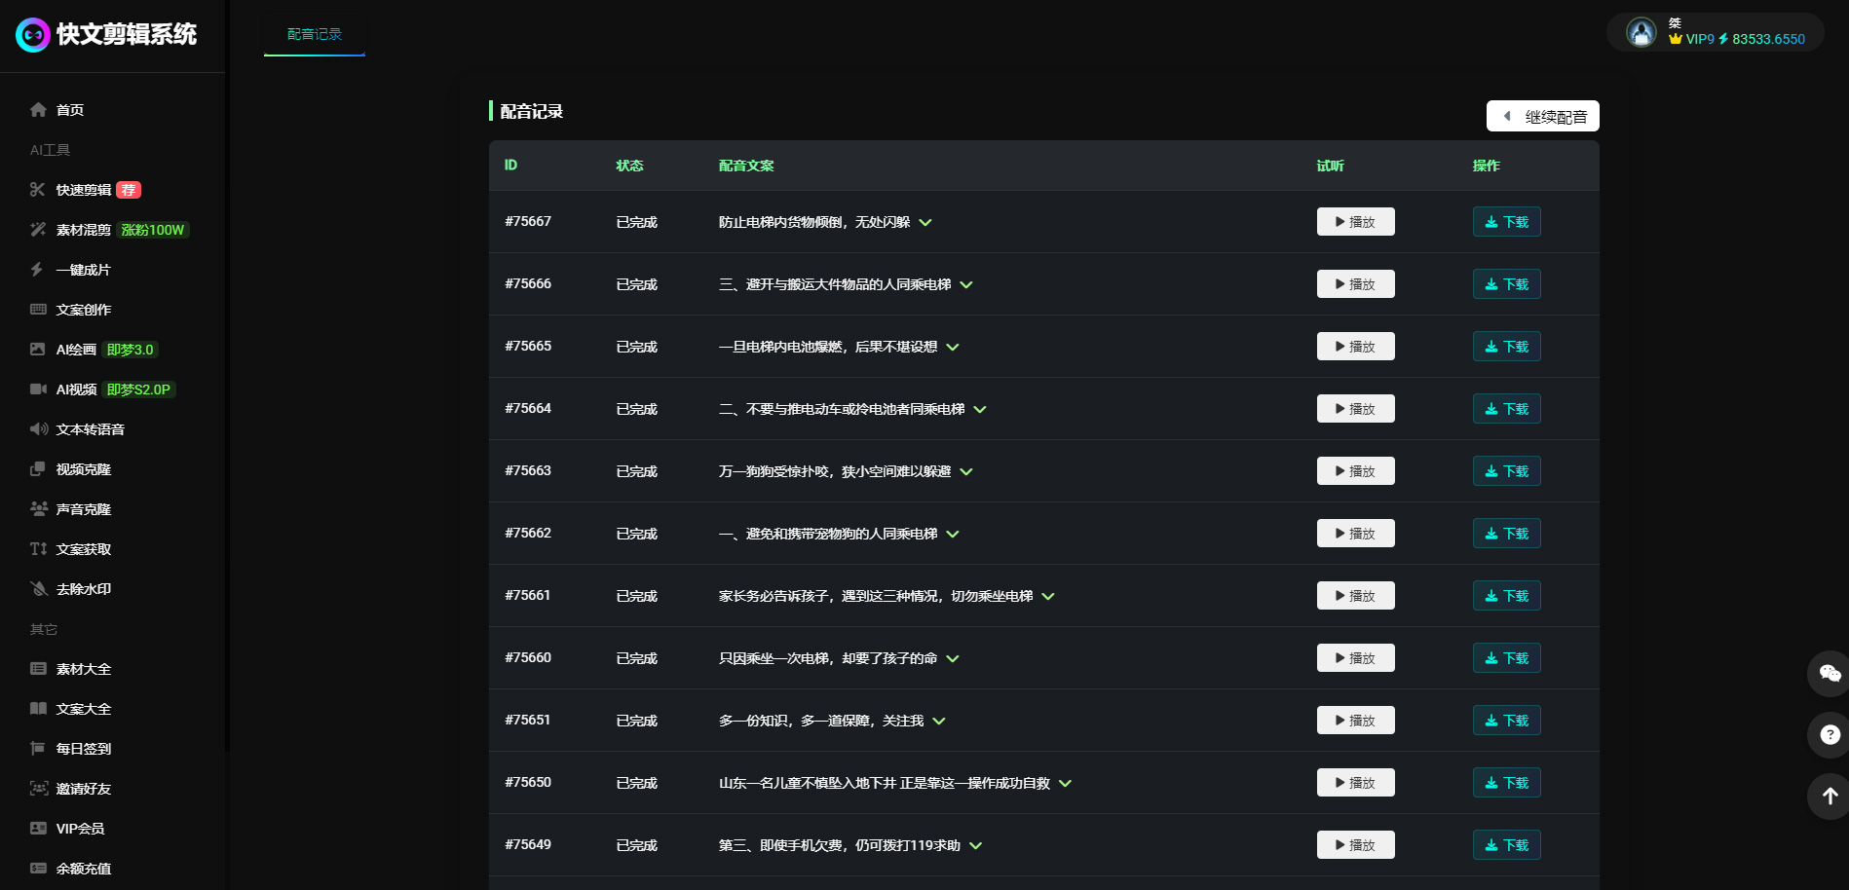Click the speaker icon for 文本转语音

coord(38,429)
